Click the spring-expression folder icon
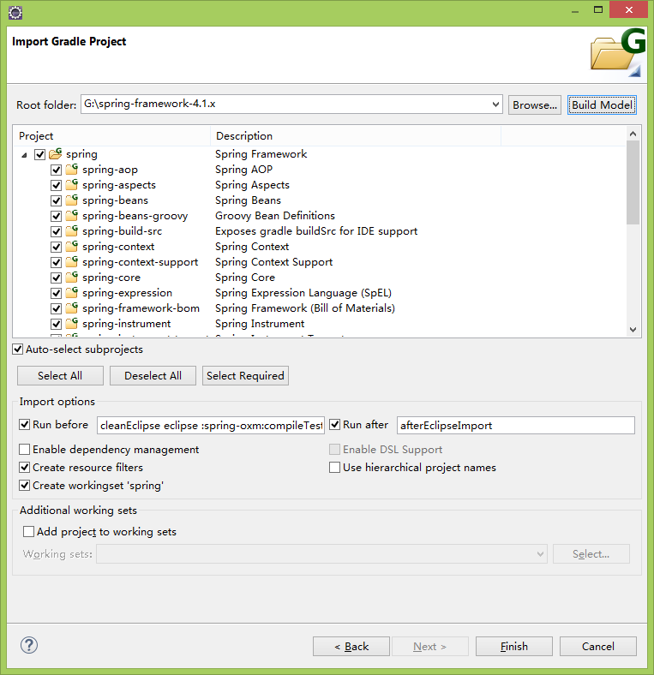This screenshot has height=675, width=654. coord(71,293)
